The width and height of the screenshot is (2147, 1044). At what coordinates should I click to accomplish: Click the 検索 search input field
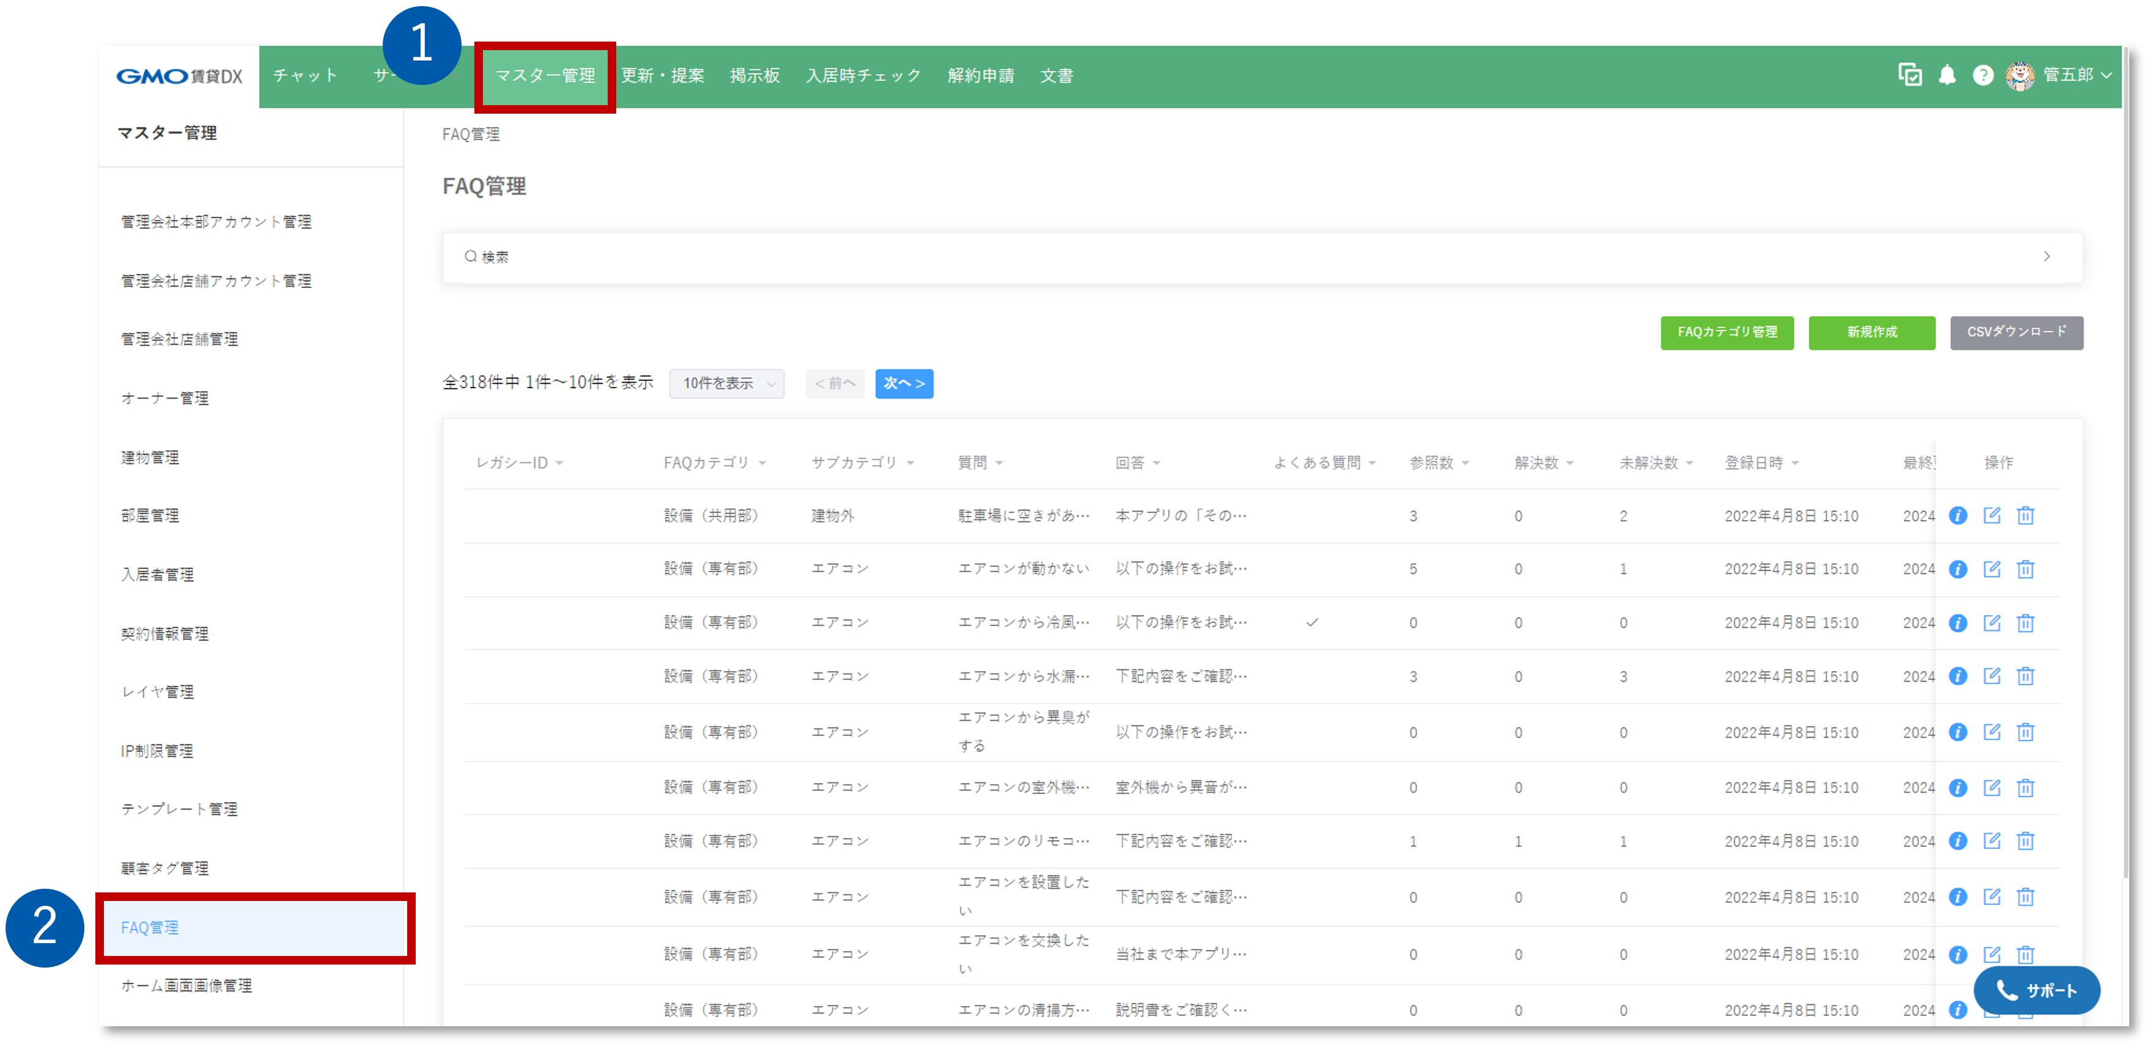pos(833,257)
